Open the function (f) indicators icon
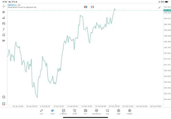 (3, 29)
